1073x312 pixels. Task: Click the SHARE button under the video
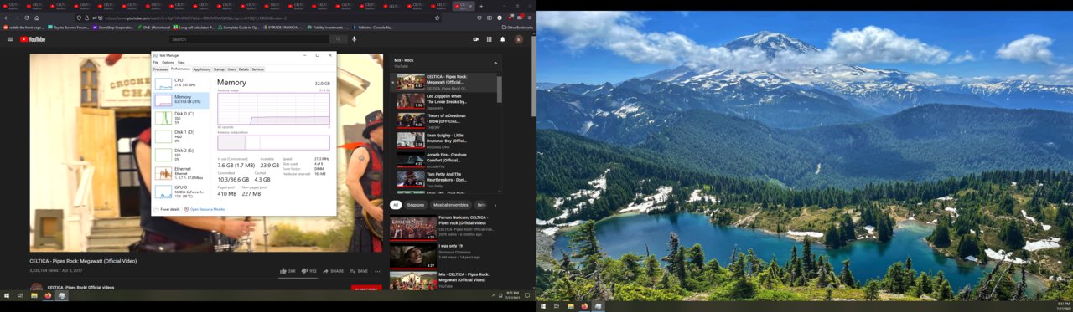click(334, 271)
